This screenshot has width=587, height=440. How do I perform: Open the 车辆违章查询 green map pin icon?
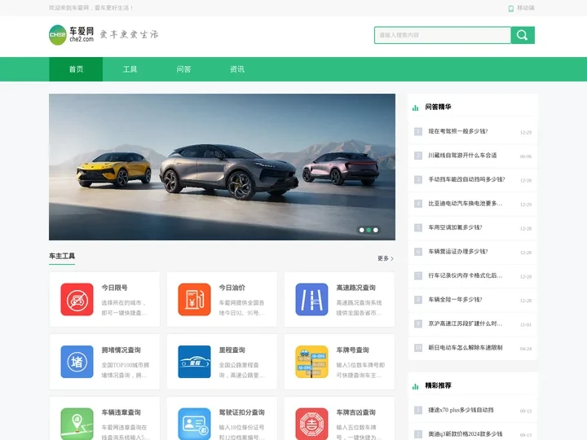tap(77, 424)
